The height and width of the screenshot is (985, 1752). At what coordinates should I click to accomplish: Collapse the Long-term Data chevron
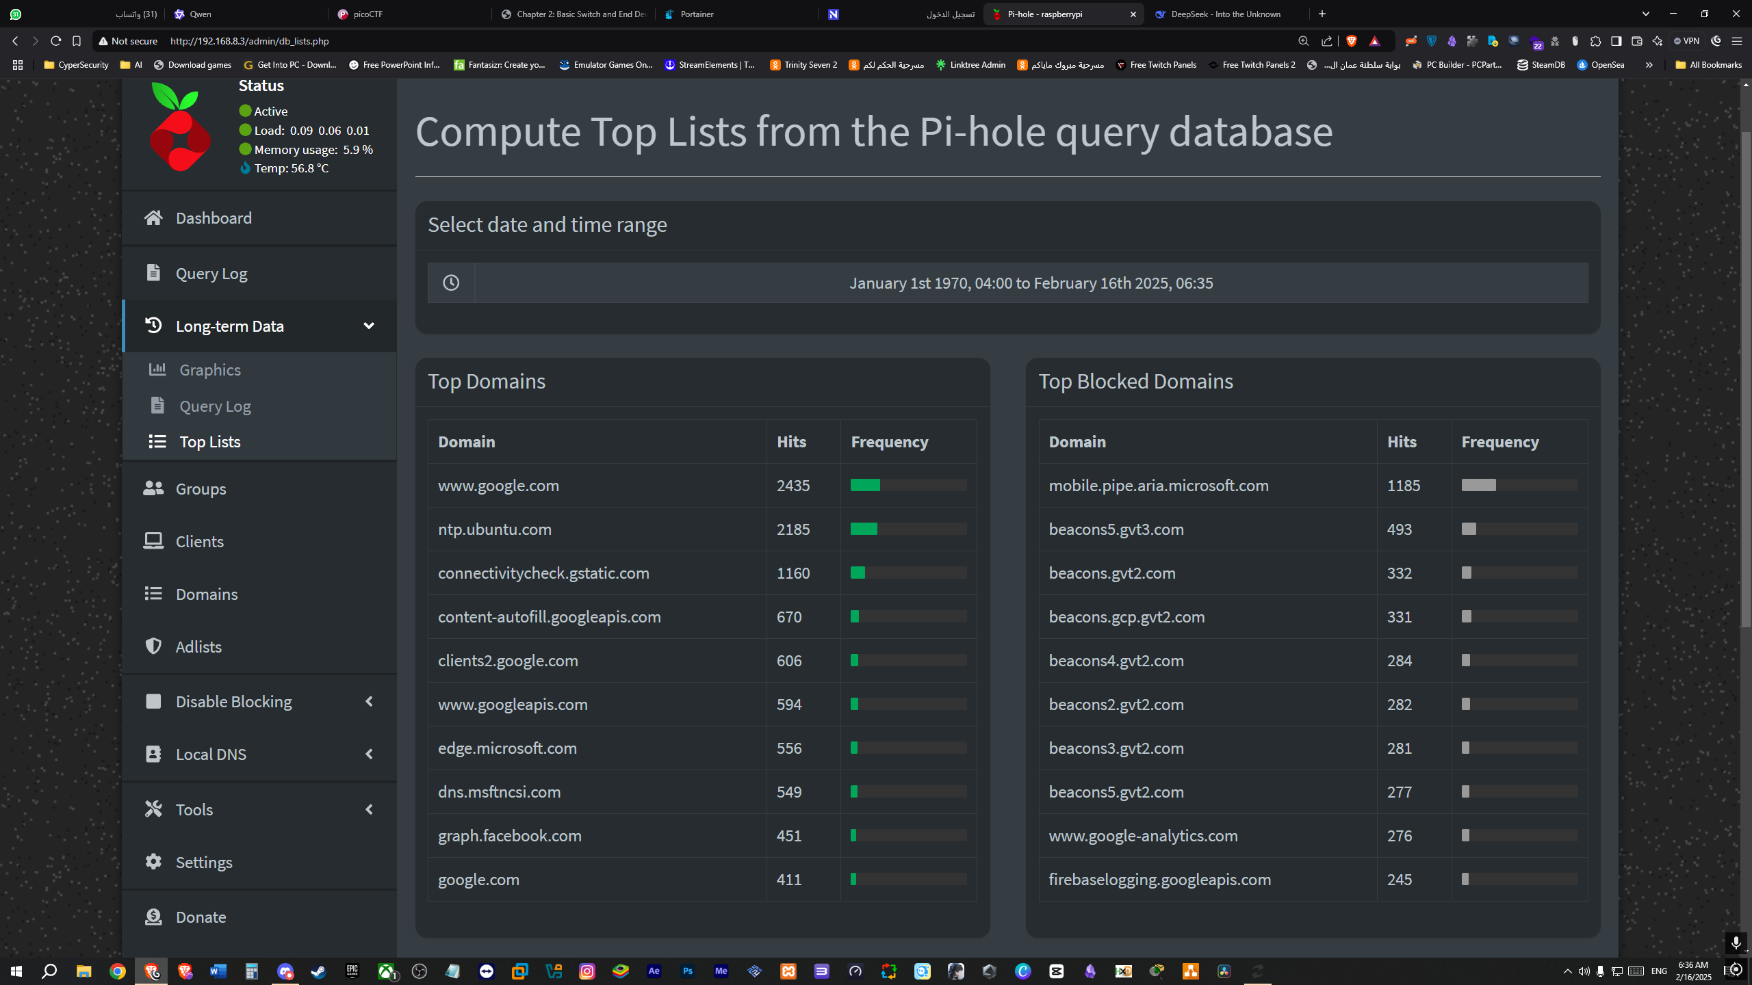(369, 326)
